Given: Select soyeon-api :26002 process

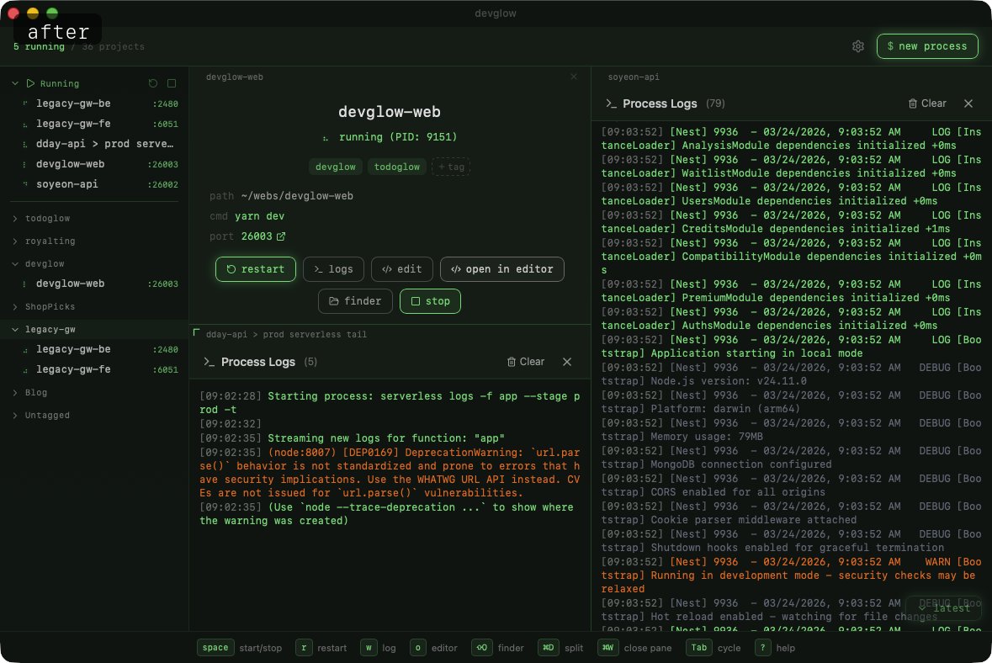Looking at the screenshot, I should point(100,185).
